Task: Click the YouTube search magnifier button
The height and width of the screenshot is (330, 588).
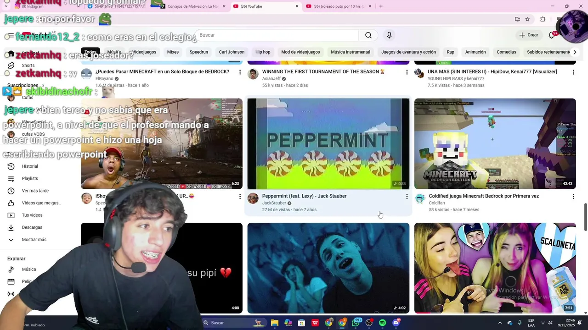Action: pyautogui.click(x=368, y=35)
